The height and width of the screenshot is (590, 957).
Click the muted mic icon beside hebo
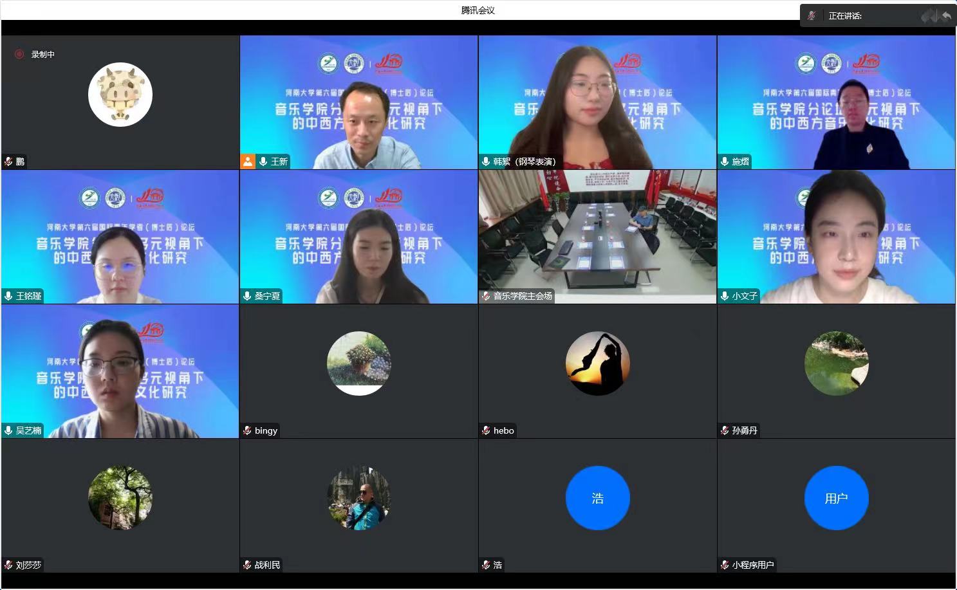(486, 430)
